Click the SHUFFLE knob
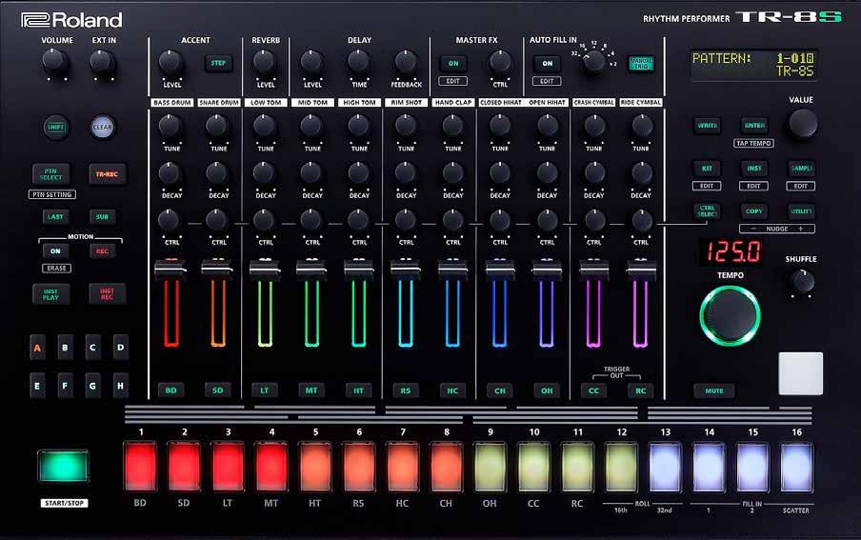Screen dimensions: 861x540 pos(801,282)
